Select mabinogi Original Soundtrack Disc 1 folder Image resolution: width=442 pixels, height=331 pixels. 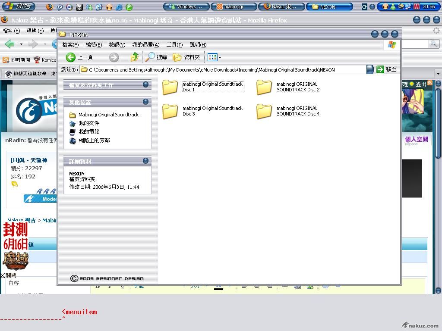click(203, 87)
